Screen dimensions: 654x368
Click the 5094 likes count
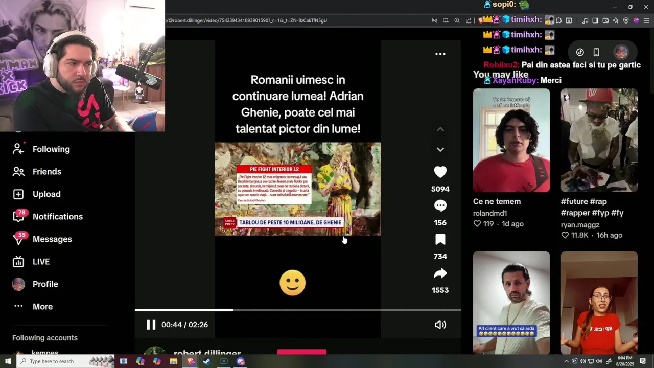pyautogui.click(x=440, y=189)
